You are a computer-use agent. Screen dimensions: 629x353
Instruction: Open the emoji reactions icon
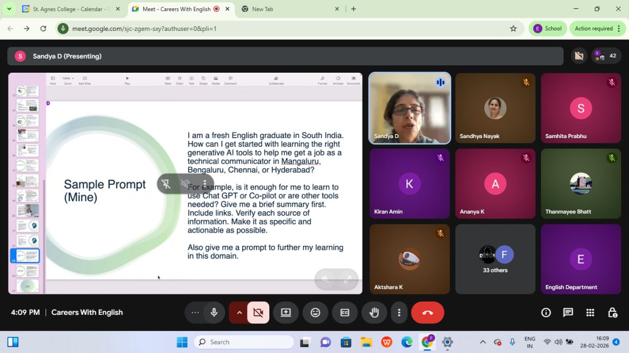[315, 313]
